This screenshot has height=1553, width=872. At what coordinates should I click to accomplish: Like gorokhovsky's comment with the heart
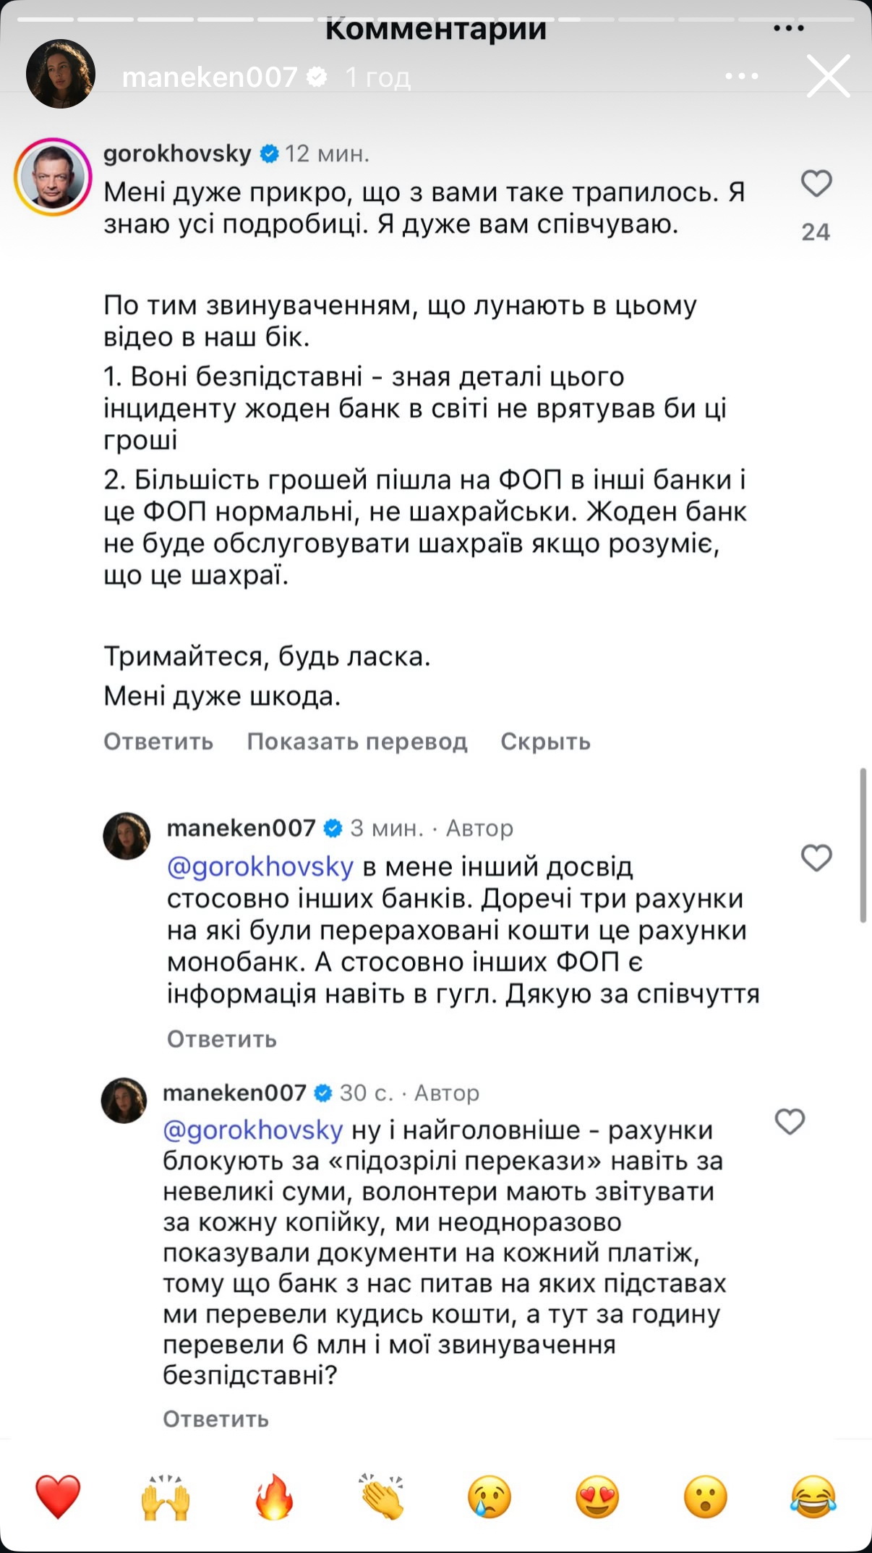[x=816, y=184]
